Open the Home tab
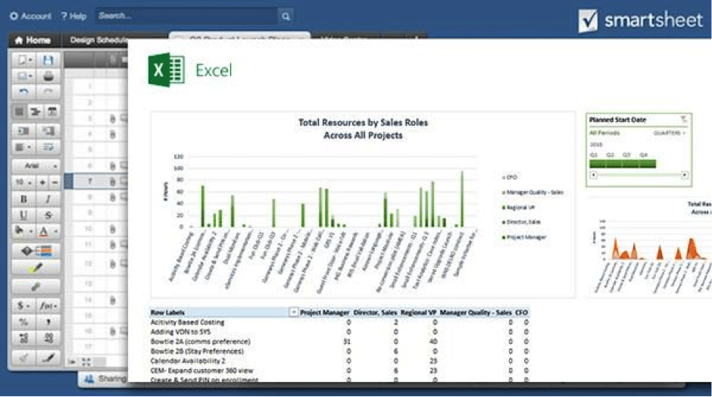Screen dimensions: 712x397 [33, 40]
